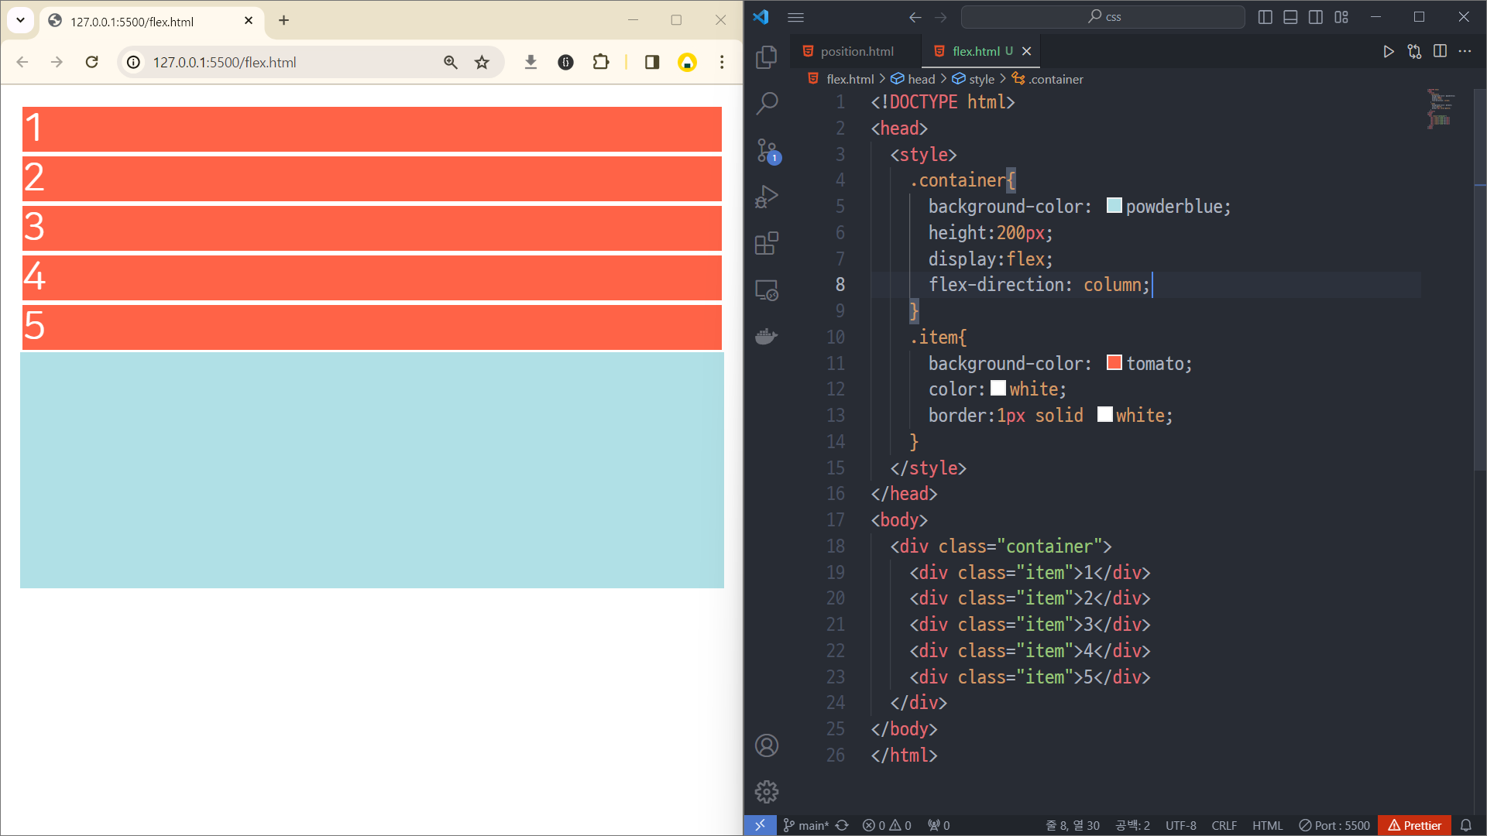This screenshot has width=1487, height=836.
Task: Expand the style breadcrumb dropdown
Action: click(981, 79)
